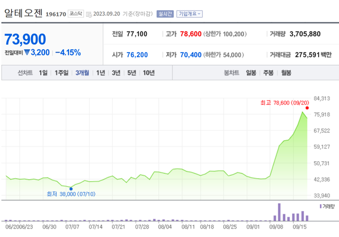Switch to 주봉 weekly candle chart
Viewport: 339px width, 237px height.
(268, 72)
